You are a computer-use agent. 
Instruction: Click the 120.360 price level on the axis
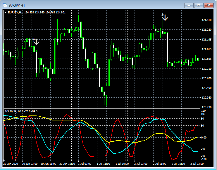coord(207,98)
